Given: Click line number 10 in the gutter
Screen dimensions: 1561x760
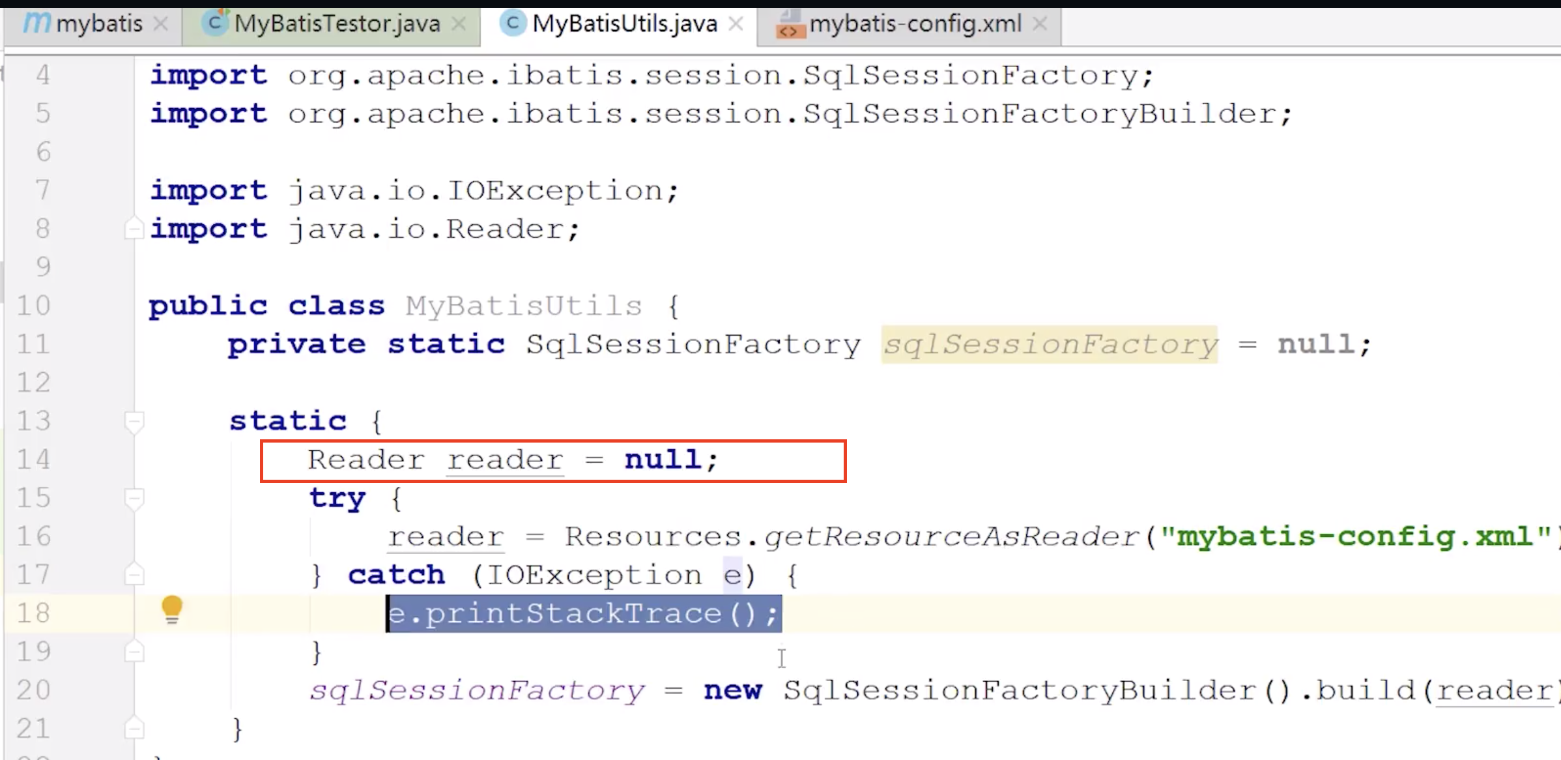Looking at the screenshot, I should pos(33,305).
